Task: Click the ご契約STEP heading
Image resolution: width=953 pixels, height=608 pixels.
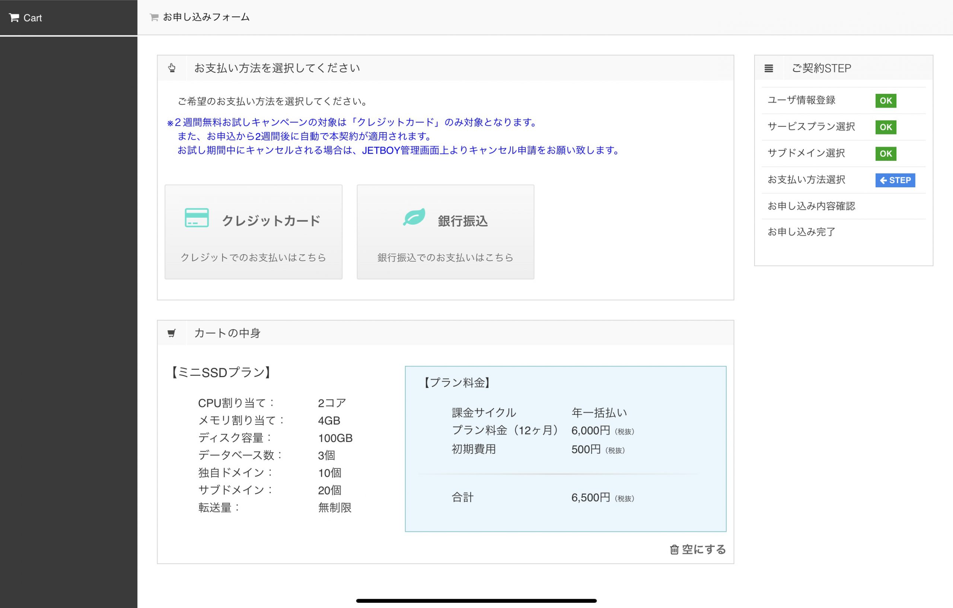Action: click(x=821, y=68)
